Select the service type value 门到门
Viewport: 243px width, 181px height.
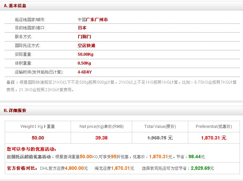point(84,37)
